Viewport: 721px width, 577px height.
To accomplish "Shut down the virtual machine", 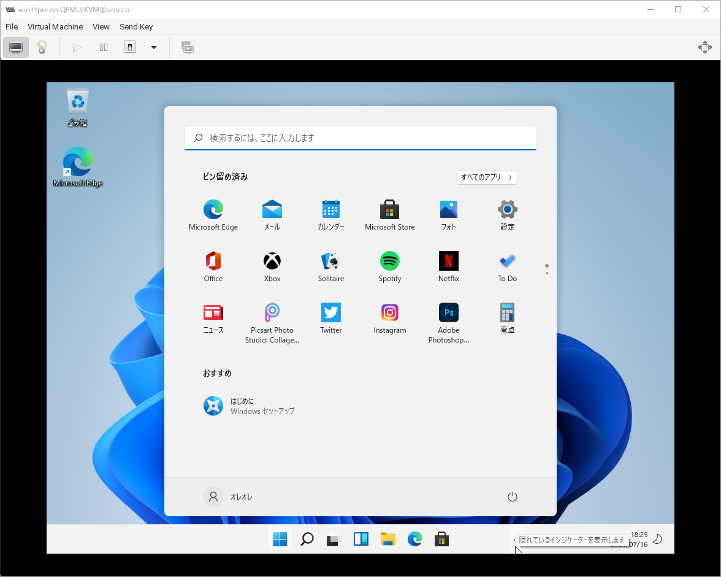I will (130, 47).
